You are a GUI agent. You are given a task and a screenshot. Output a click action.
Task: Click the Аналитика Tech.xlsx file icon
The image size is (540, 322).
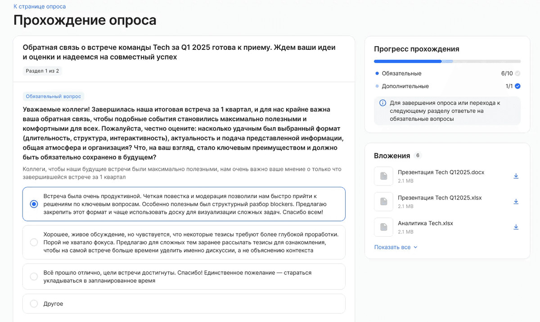coord(383,227)
